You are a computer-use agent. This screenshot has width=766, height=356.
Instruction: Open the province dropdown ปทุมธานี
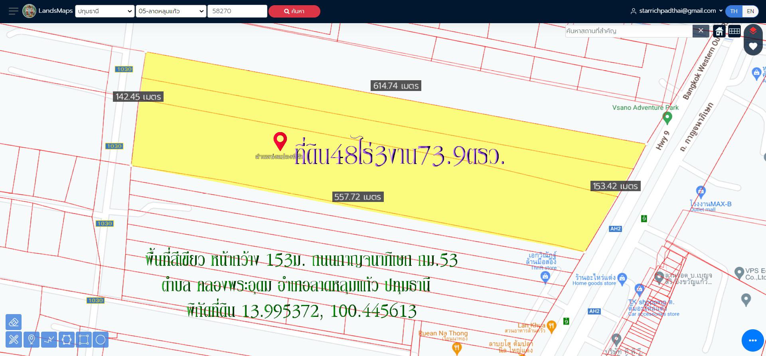coord(105,11)
